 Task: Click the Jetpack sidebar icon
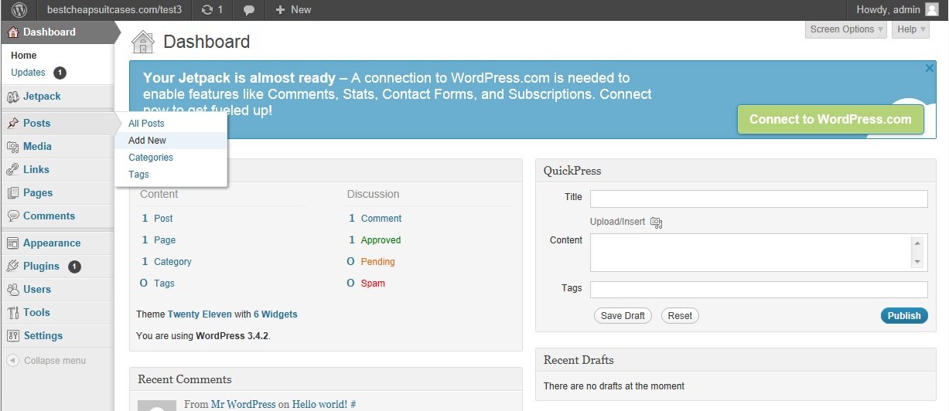pyautogui.click(x=12, y=97)
